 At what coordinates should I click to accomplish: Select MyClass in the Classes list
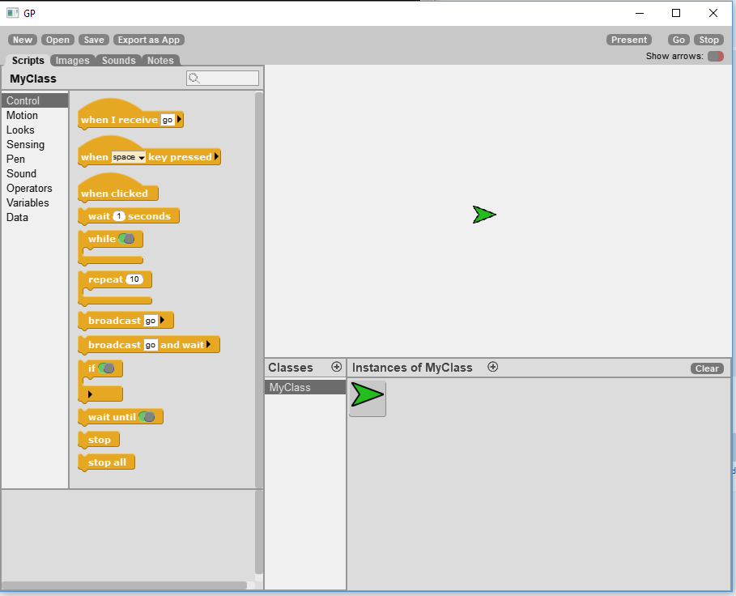tap(305, 387)
